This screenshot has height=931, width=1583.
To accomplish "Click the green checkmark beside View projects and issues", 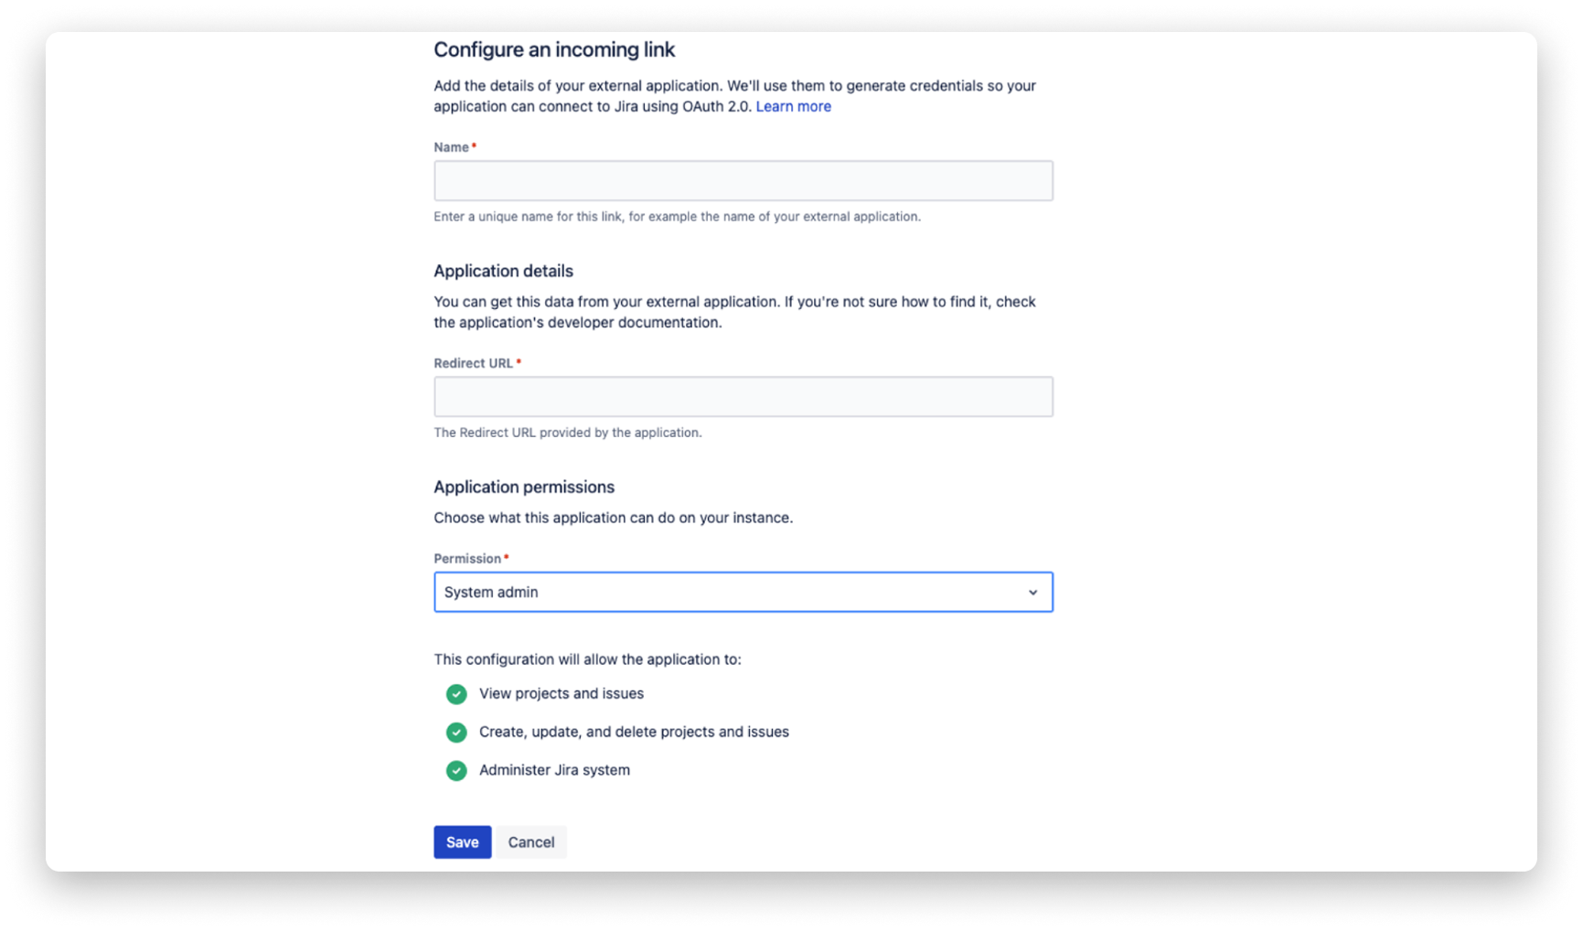I will (456, 694).
